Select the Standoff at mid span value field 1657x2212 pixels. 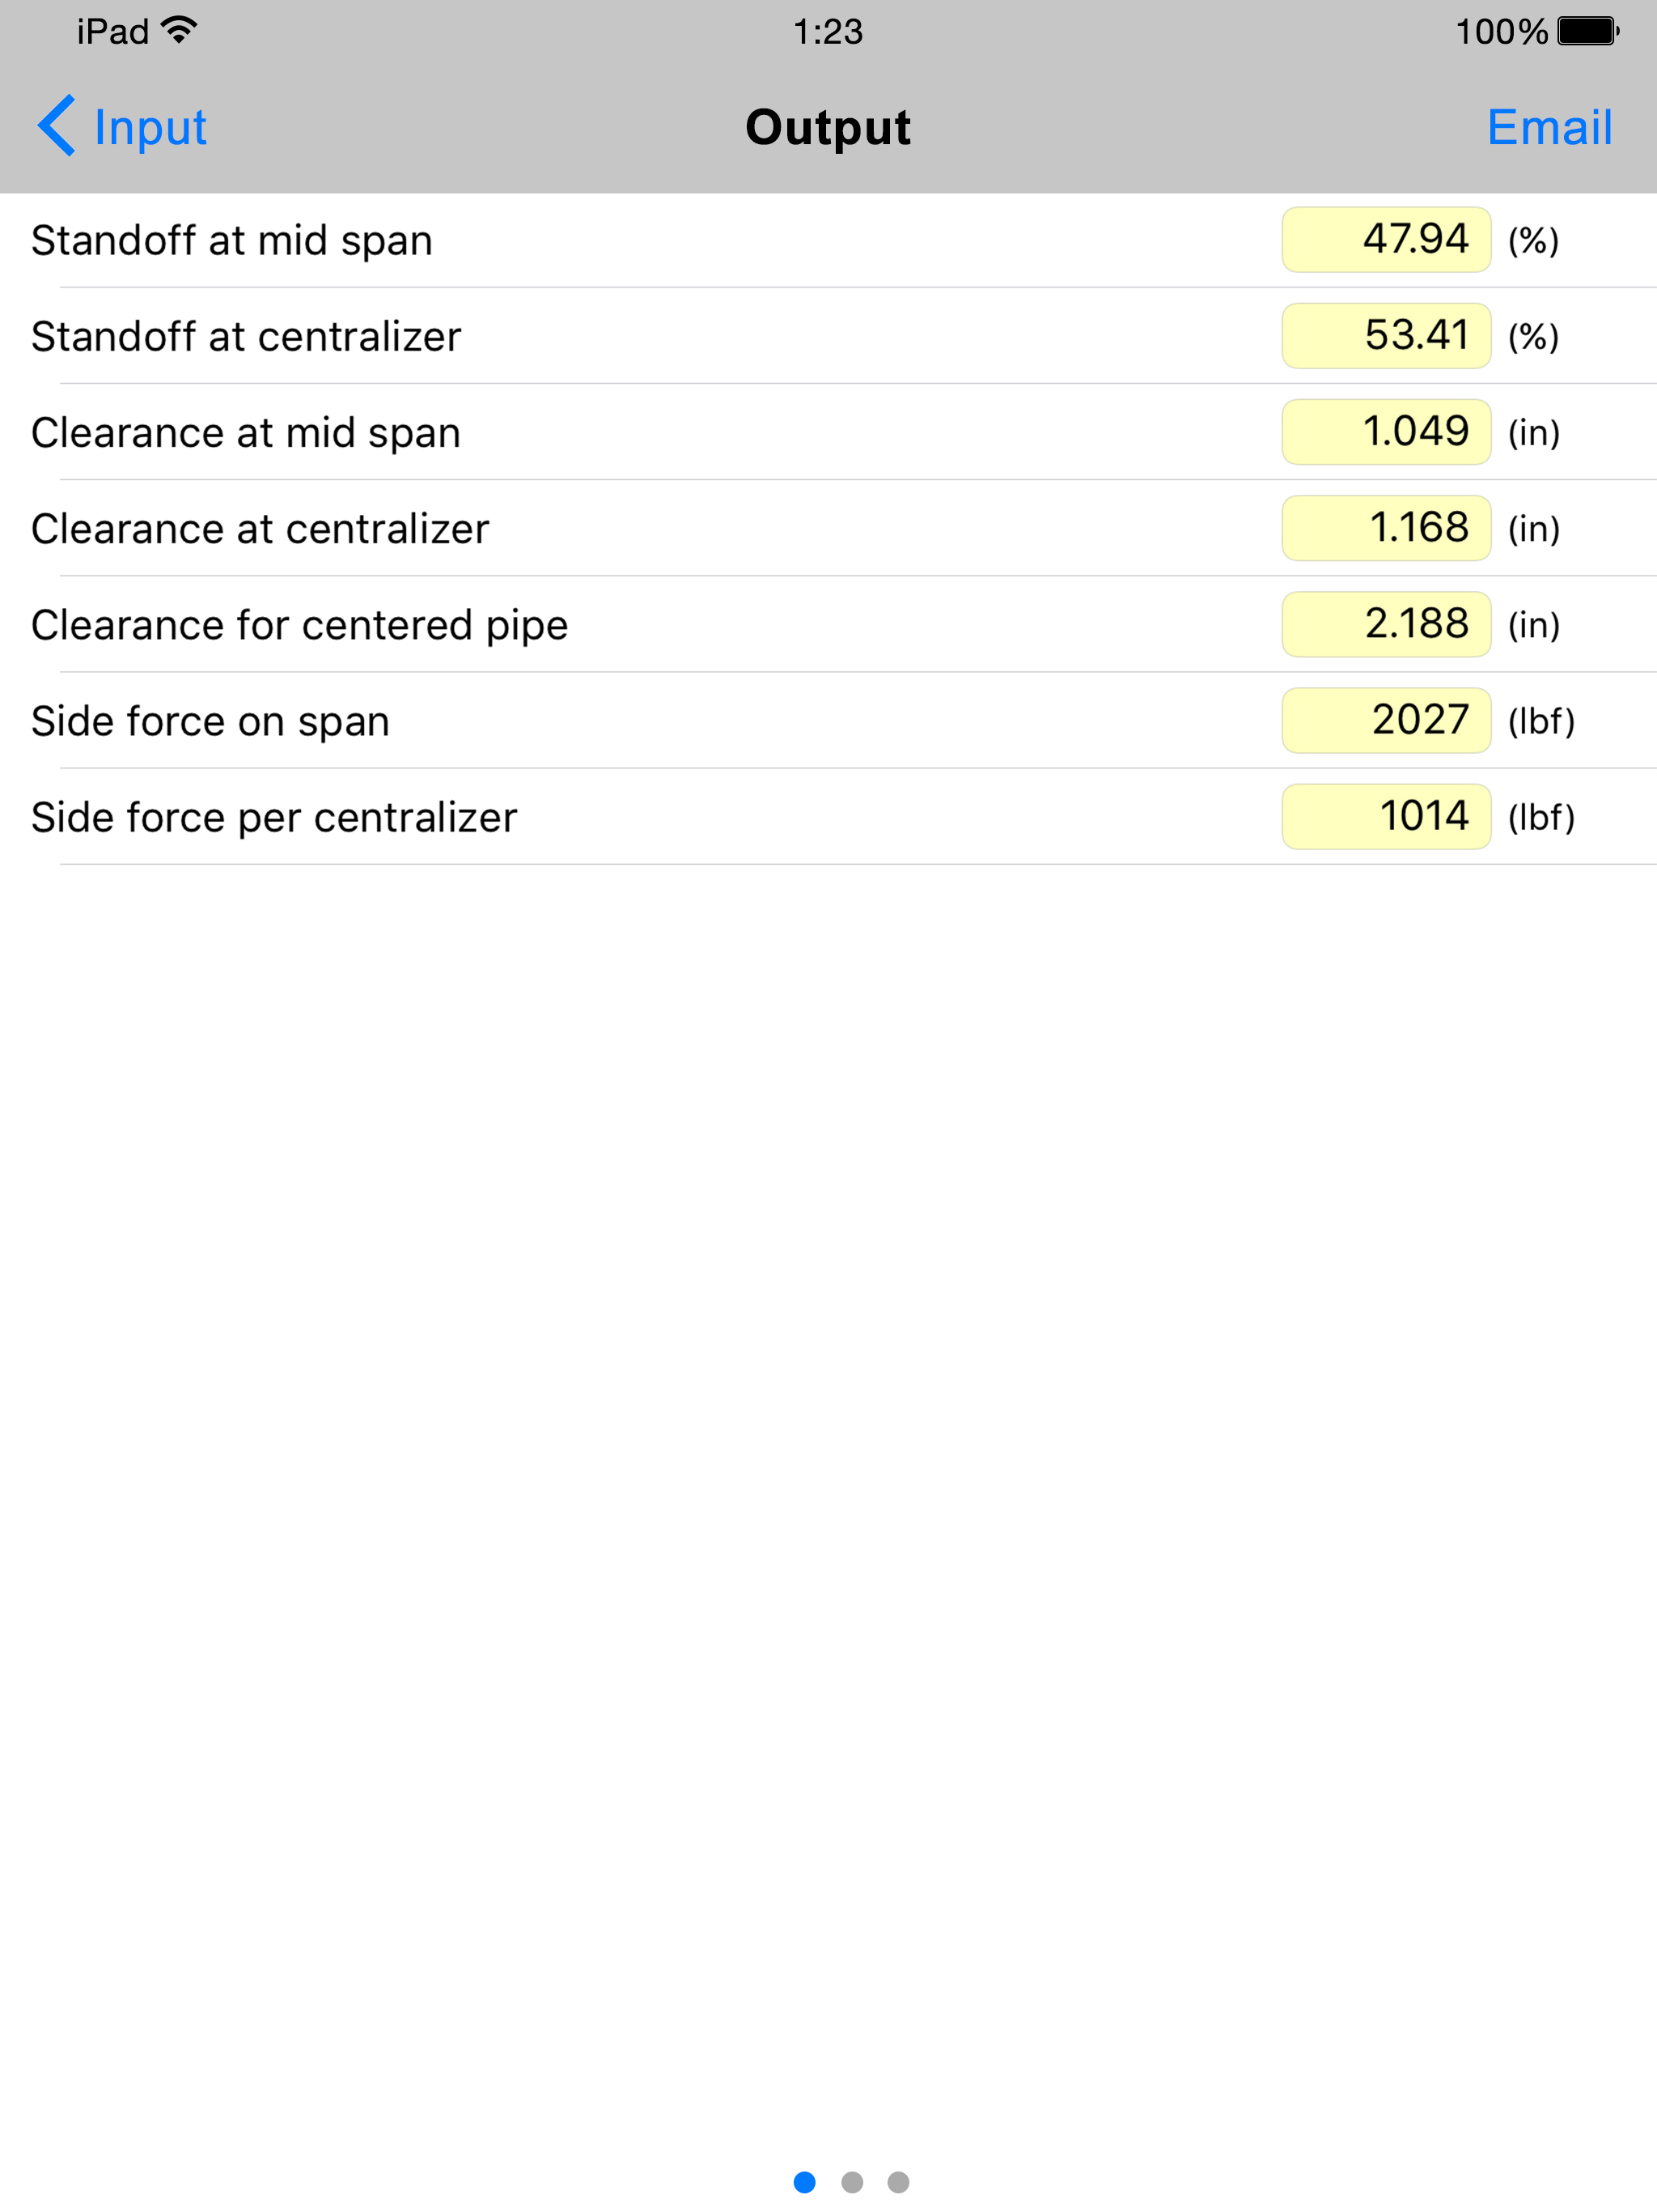(x=1386, y=240)
